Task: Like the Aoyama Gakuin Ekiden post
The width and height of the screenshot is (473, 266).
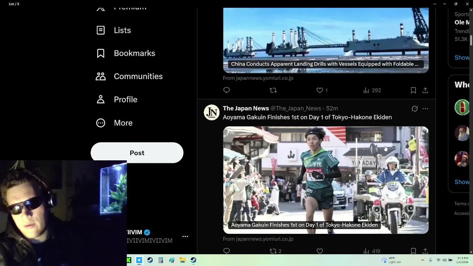Action: 320,251
